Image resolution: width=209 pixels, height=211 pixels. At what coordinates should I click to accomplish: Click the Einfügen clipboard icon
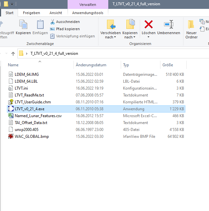click(x=40, y=25)
